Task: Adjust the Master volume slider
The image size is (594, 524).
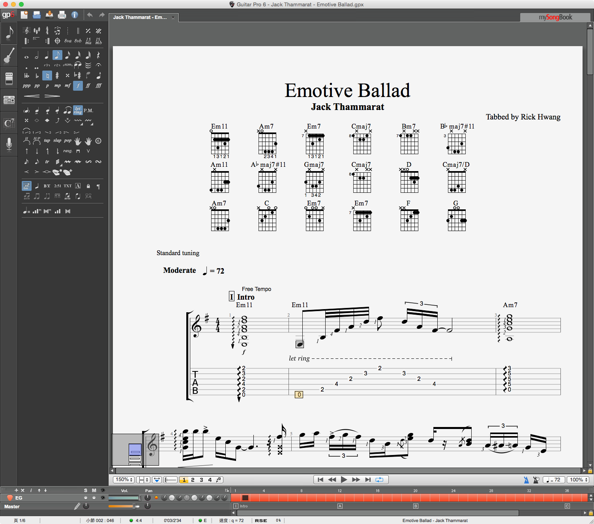Action: [134, 506]
